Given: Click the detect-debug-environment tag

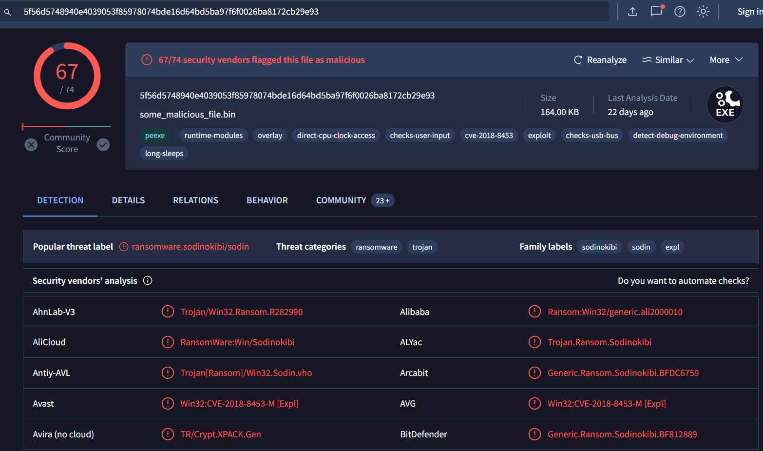Looking at the screenshot, I should click(678, 136).
